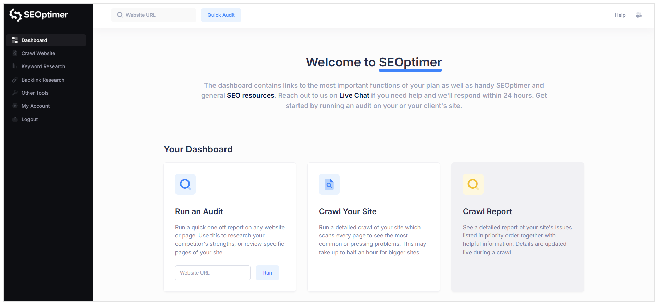The image size is (658, 305).
Task: Click the magnifier icon on Run an Audit card
Action: pyautogui.click(x=185, y=184)
